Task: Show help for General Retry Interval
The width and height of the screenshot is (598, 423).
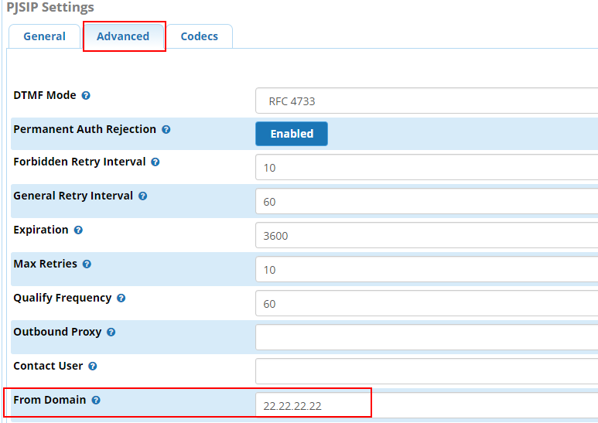Action: pyautogui.click(x=143, y=196)
